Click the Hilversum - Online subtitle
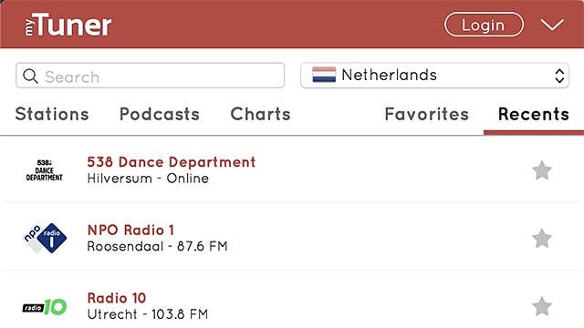This screenshot has height=328, width=584. point(148,179)
